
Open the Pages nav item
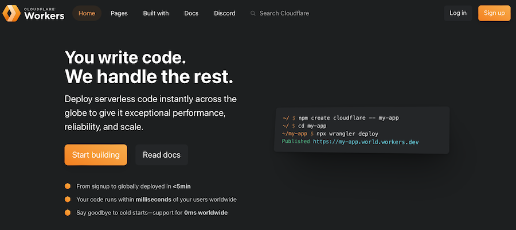(119, 13)
